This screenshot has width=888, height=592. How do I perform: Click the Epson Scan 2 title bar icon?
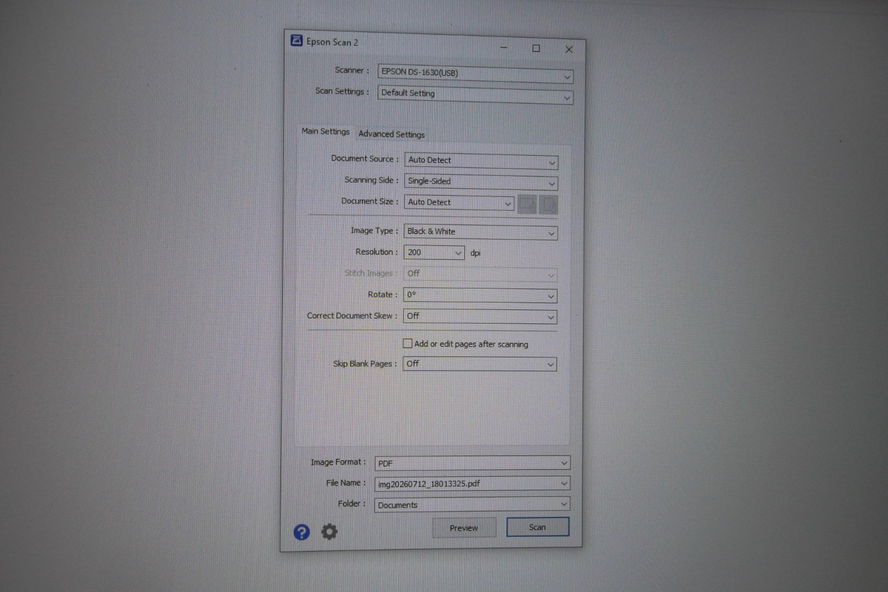(x=297, y=41)
